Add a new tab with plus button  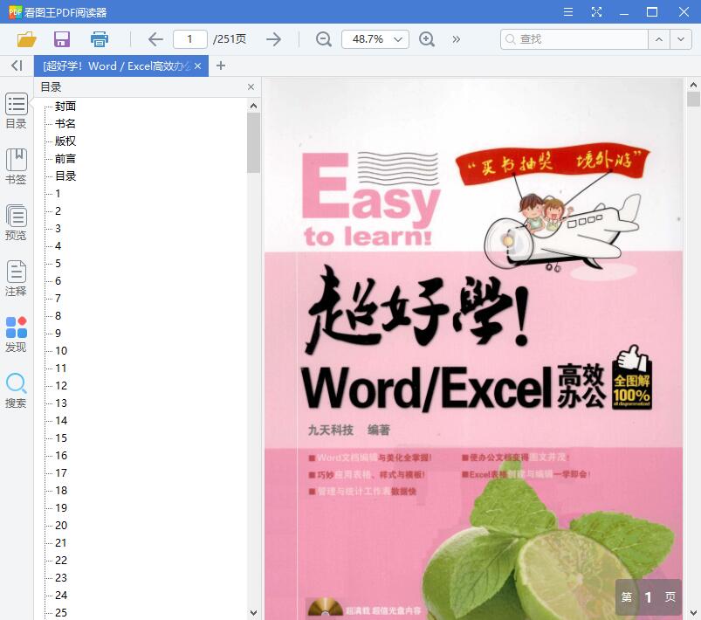coord(220,65)
